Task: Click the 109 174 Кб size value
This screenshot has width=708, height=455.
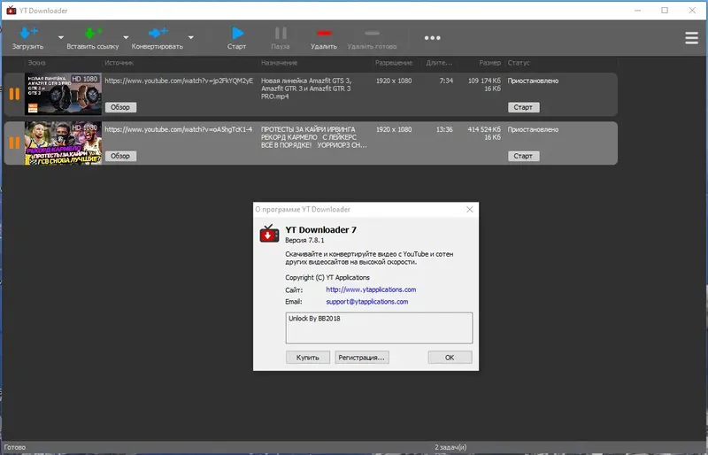Action: 484,81
